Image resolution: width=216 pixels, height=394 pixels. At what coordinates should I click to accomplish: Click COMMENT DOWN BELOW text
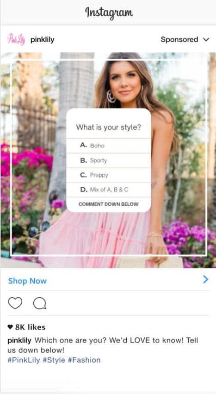(x=108, y=204)
